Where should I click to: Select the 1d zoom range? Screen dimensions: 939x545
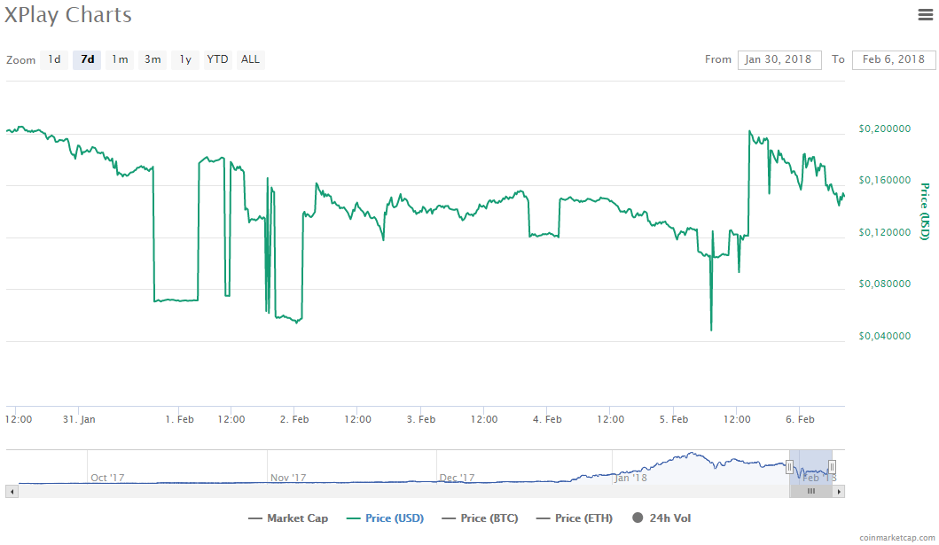tap(54, 59)
